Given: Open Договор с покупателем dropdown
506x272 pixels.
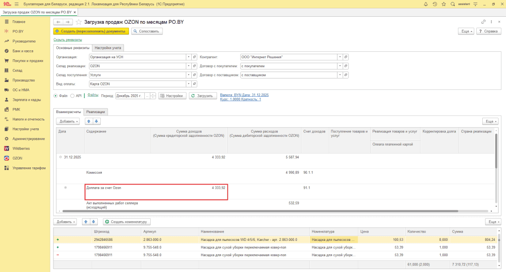Looking at the screenshot, I should tap(340, 66).
